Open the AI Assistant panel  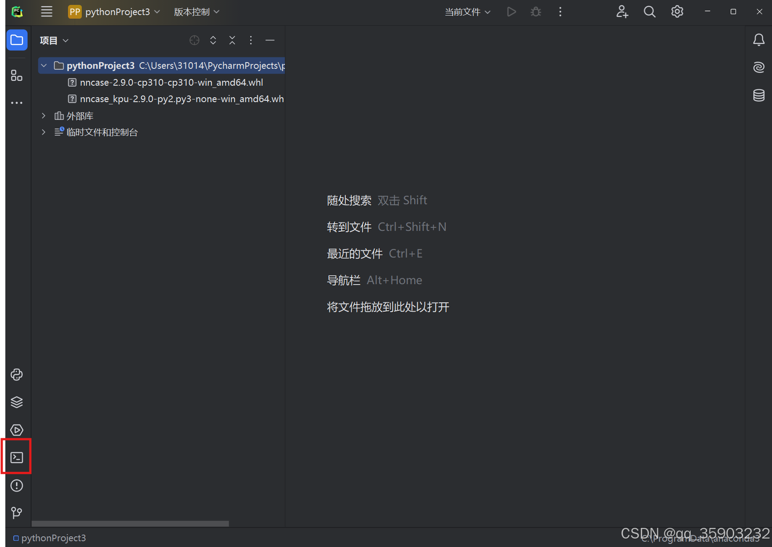[759, 67]
